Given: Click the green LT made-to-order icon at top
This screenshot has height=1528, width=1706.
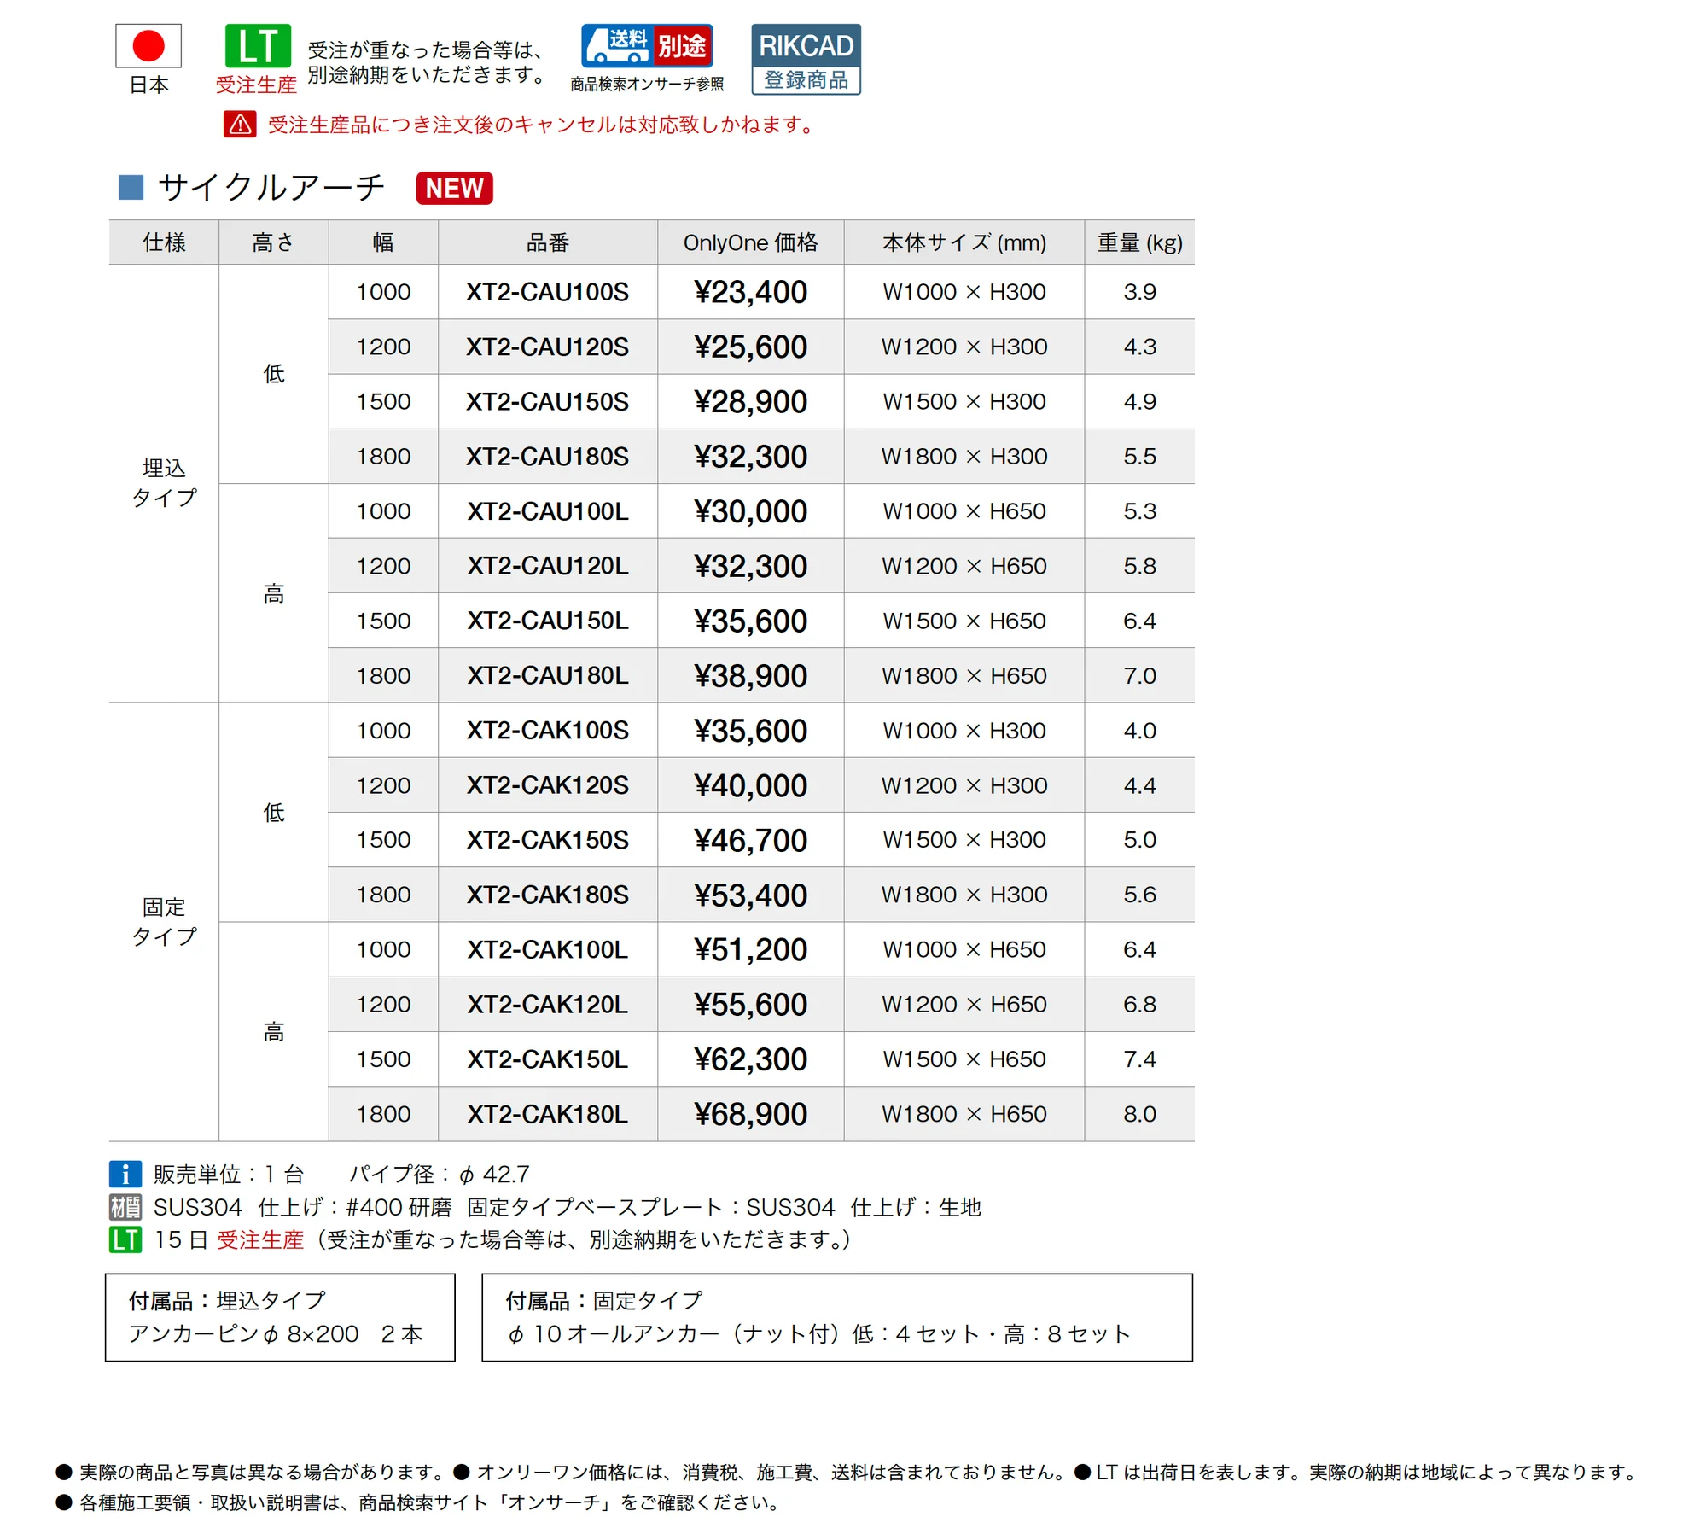Looking at the screenshot, I should (258, 45).
